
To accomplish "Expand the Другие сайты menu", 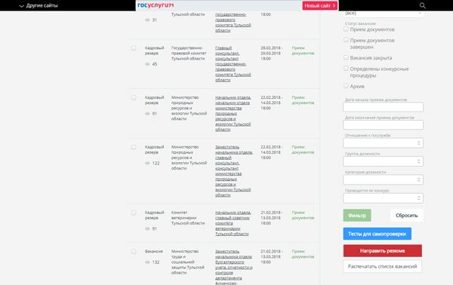I will (x=39, y=5).
